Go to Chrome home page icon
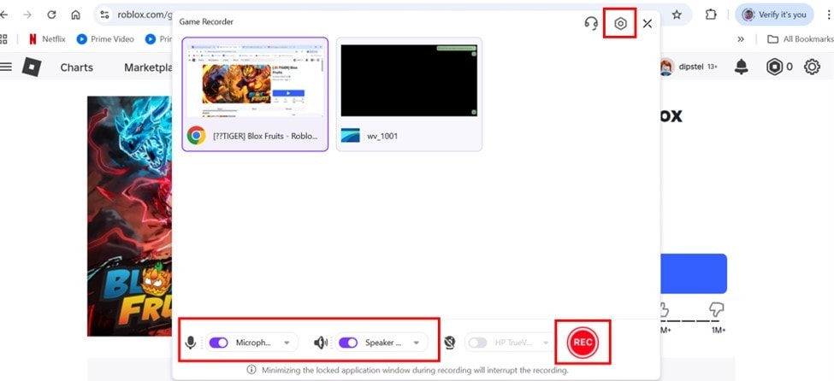 click(x=75, y=15)
